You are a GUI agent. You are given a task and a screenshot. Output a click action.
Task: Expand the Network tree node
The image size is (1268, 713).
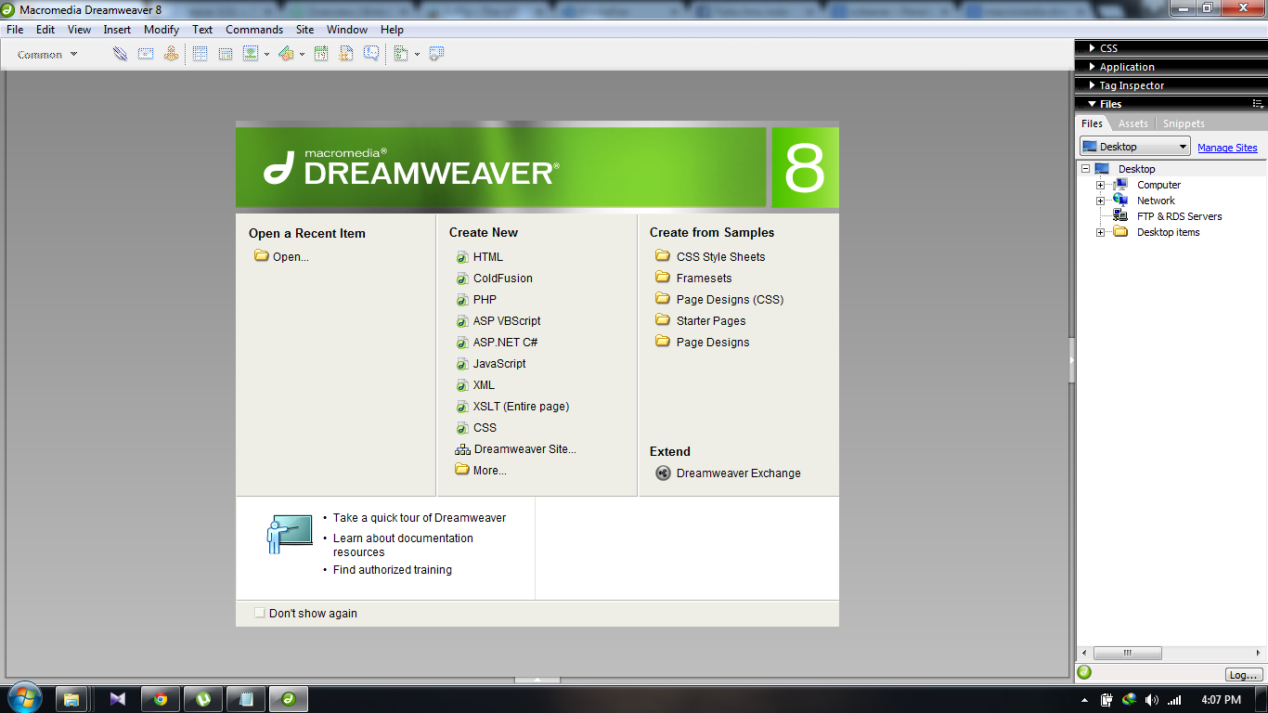click(1101, 201)
